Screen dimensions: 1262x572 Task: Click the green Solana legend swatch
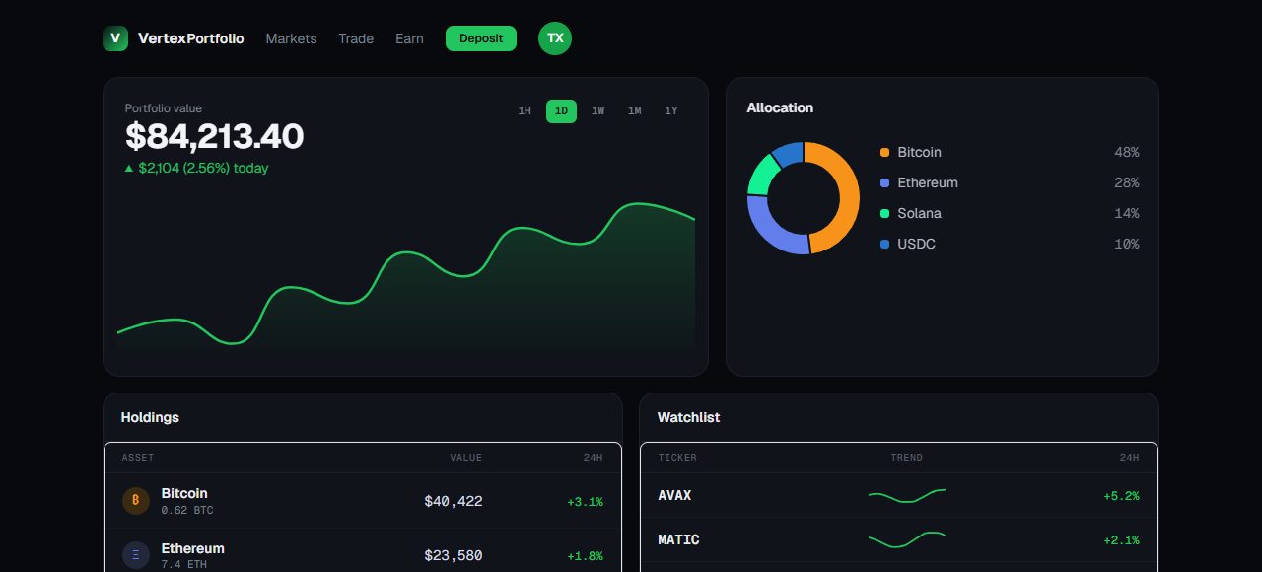(x=885, y=214)
